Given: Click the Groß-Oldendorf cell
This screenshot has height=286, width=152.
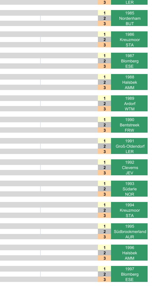Looking at the screenshot, I should click(x=129, y=146).
